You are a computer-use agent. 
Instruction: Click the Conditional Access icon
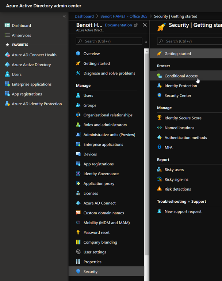coord(159,76)
